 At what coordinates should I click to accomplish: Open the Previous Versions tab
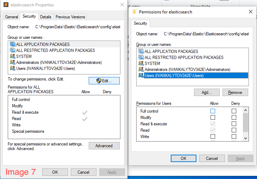[x=70, y=17]
